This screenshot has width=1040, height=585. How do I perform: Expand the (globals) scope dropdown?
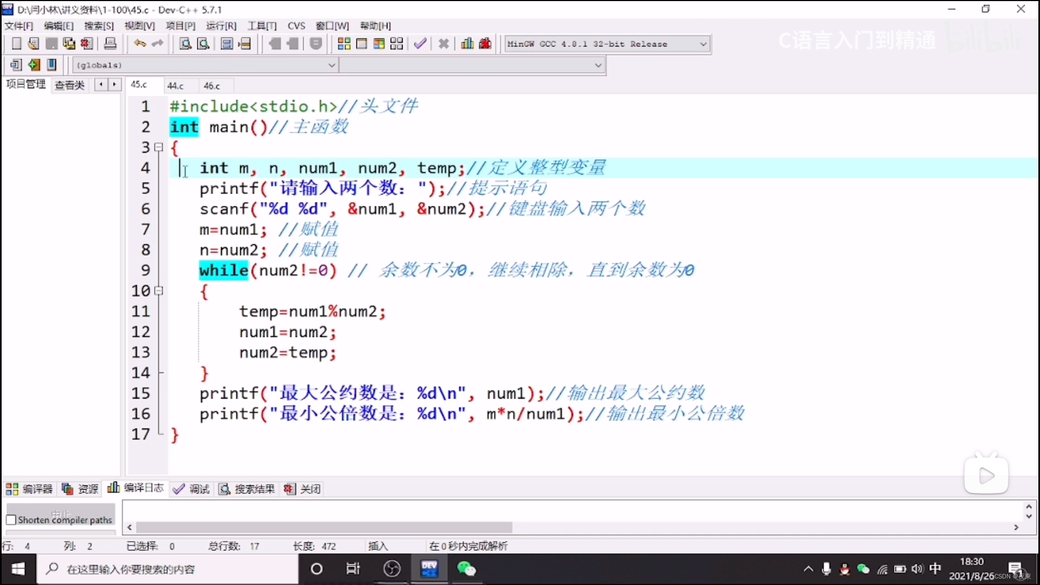coord(331,65)
